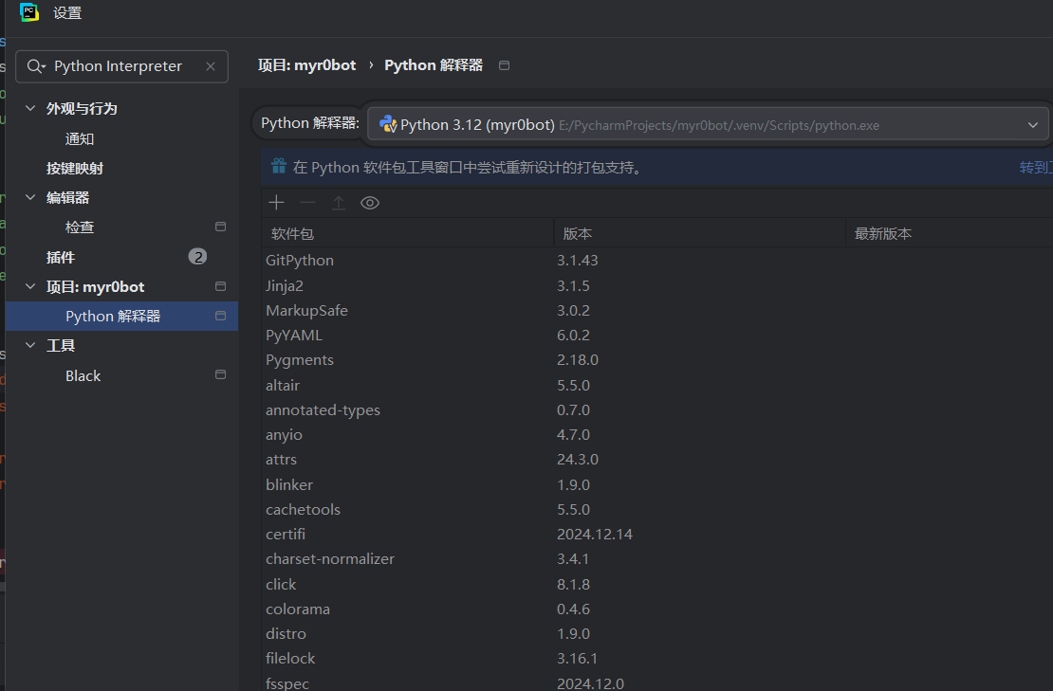The image size is (1053, 691).
Task: Select the annotated-types package row
Action: pyautogui.click(x=656, y=409)
